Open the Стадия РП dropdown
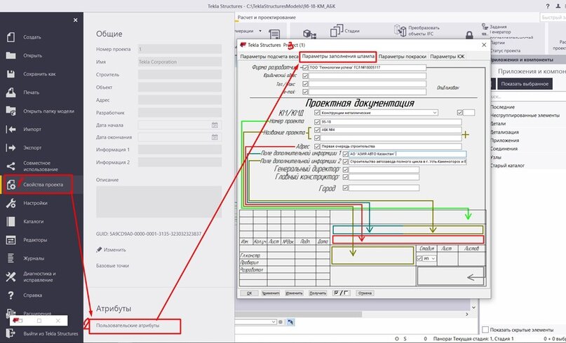Viewport: 566px width, 343px height. [433, 258]
